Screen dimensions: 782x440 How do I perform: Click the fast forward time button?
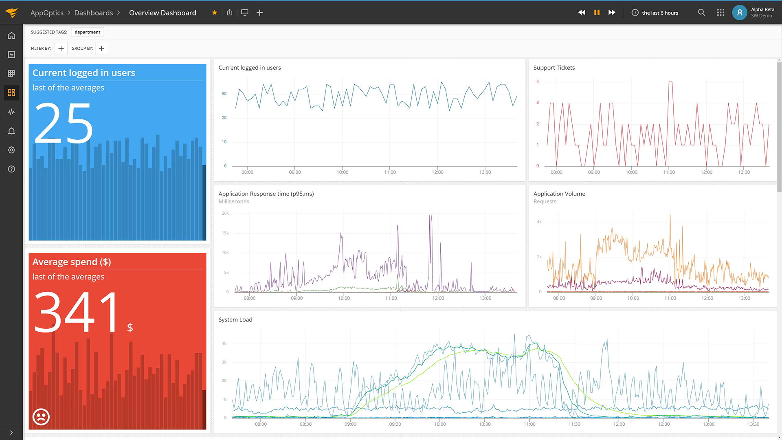612,13
